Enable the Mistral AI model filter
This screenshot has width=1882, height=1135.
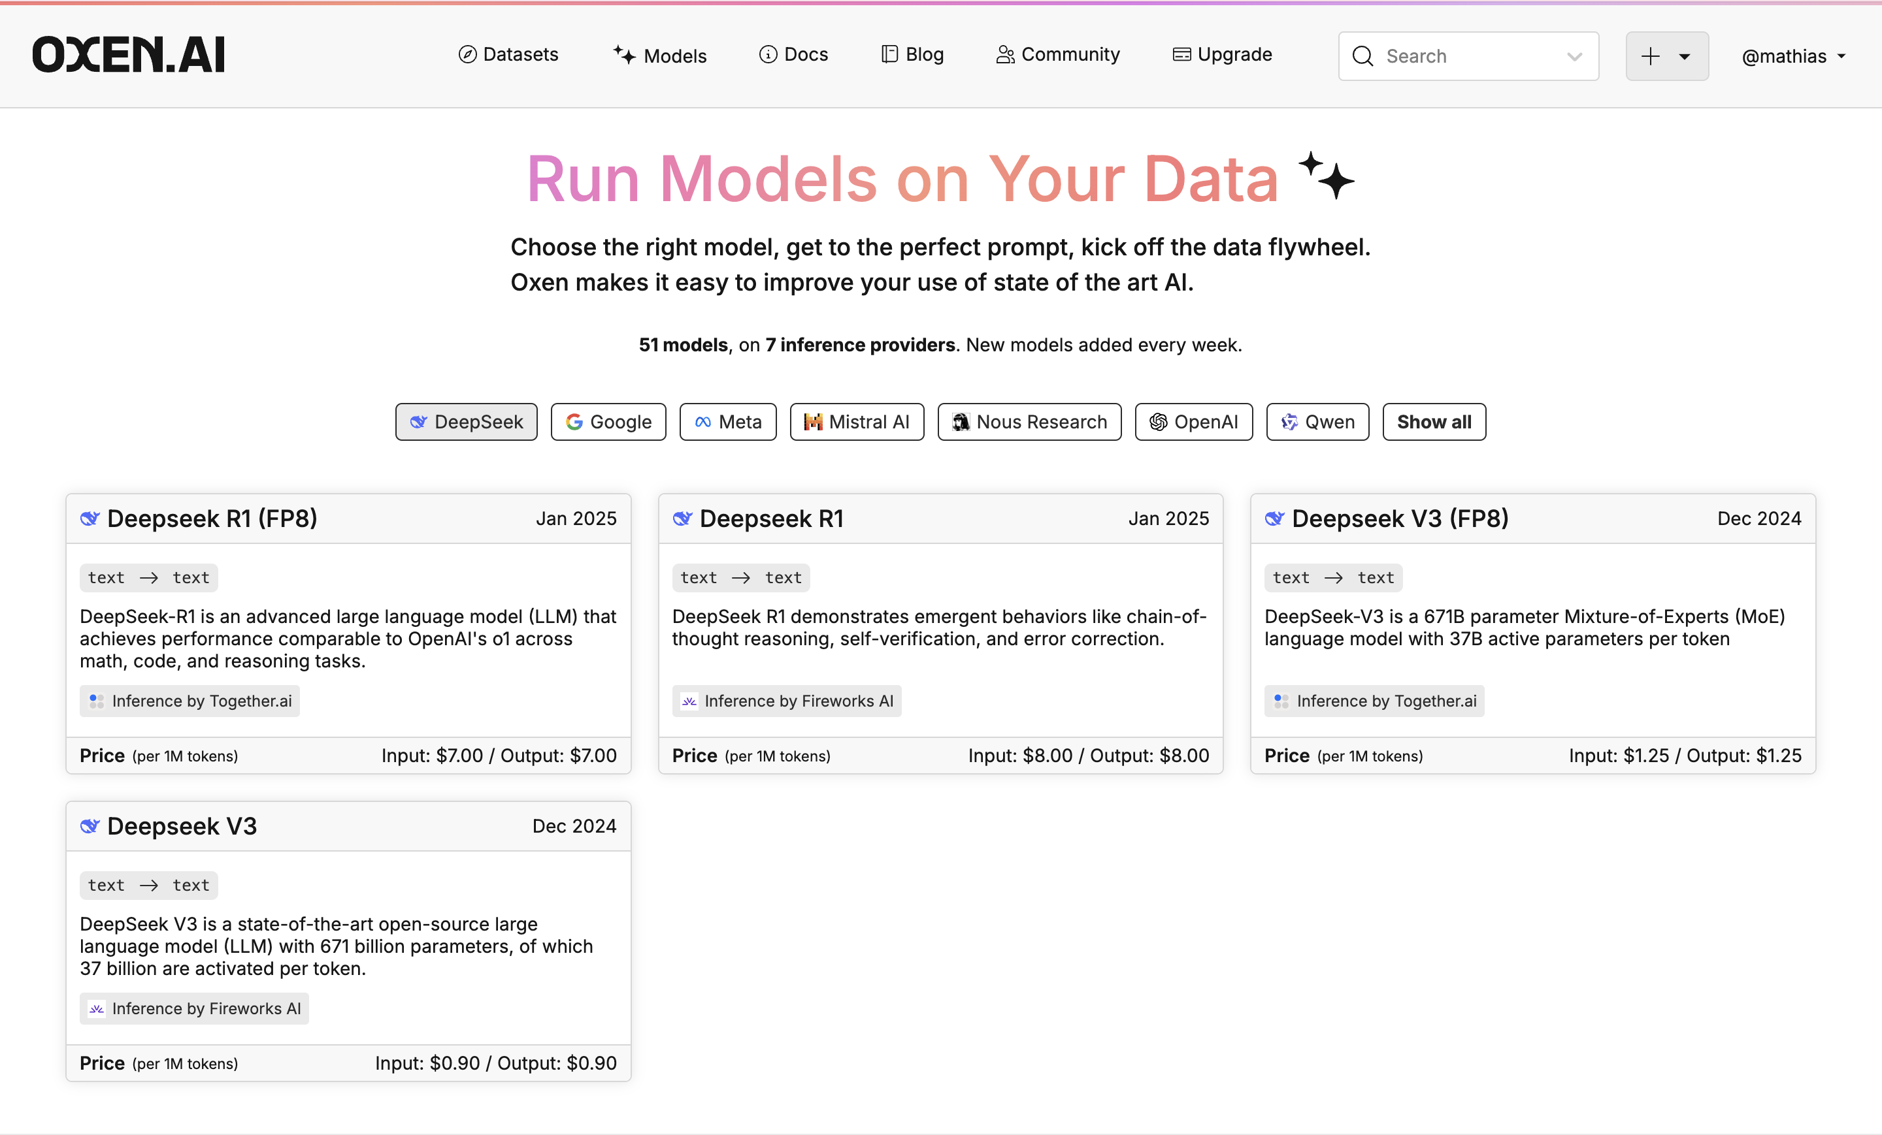856,421
